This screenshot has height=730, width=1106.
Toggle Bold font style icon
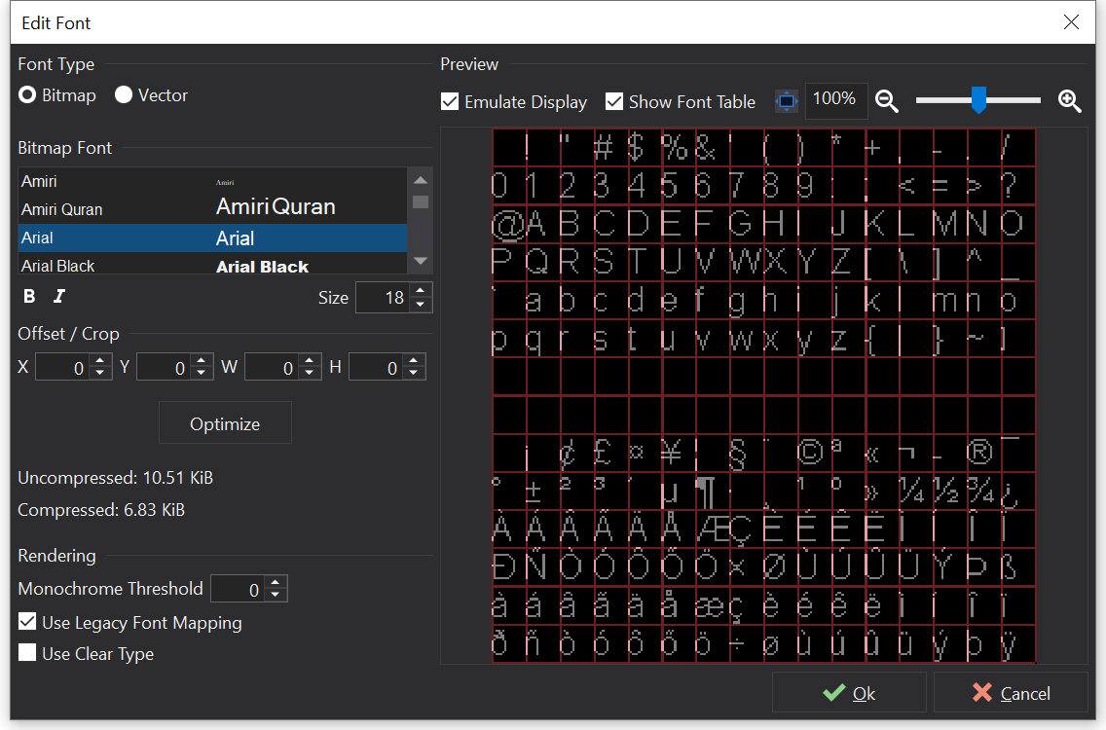(29, 297)
